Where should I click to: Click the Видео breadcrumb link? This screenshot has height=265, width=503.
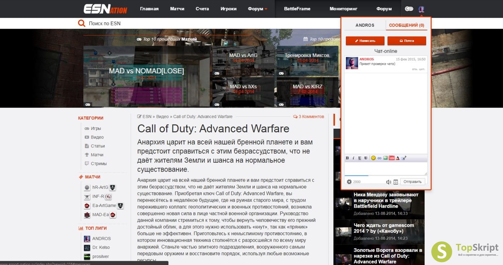(x=162, y=117)
